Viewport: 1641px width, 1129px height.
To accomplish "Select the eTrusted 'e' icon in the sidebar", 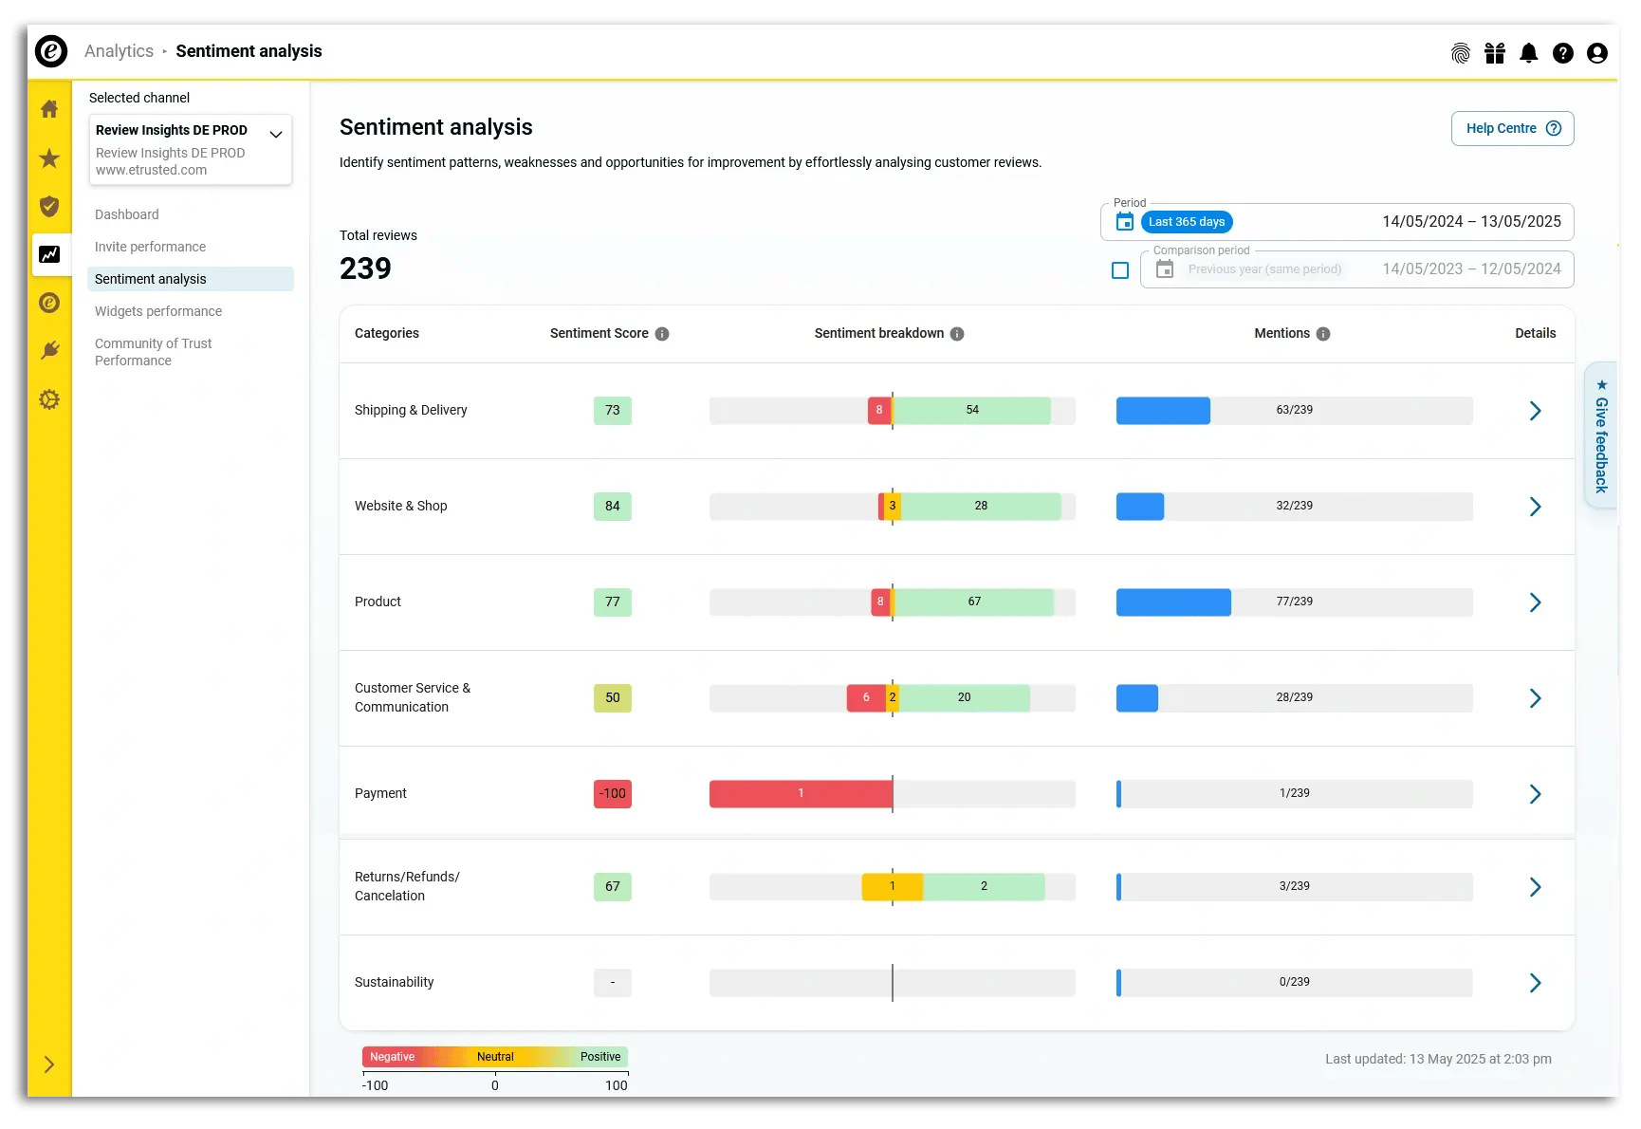I will point(49,303).
